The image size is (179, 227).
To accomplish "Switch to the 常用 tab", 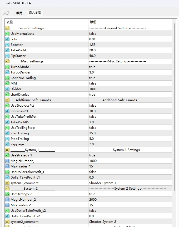I will (x=19, y=13).
